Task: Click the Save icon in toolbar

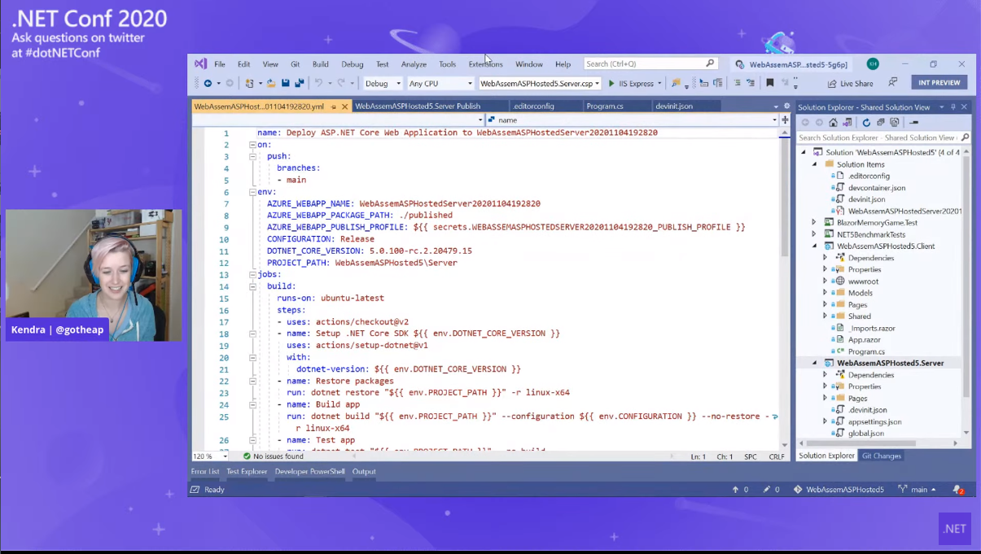Action: (x=286, y=83)
